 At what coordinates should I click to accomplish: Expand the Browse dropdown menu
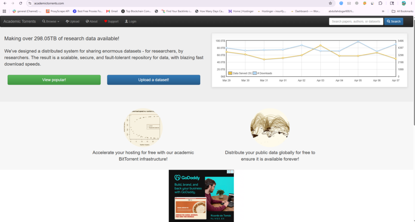coord(51,21)
